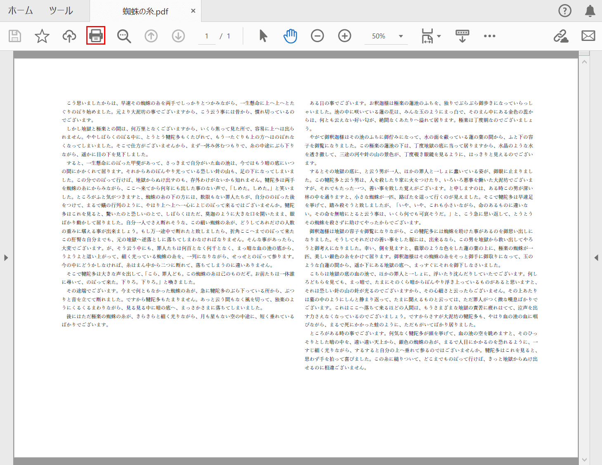602x465 pixels.
Task: Zoom in with the plus icon
Action: tap(344, 36)
